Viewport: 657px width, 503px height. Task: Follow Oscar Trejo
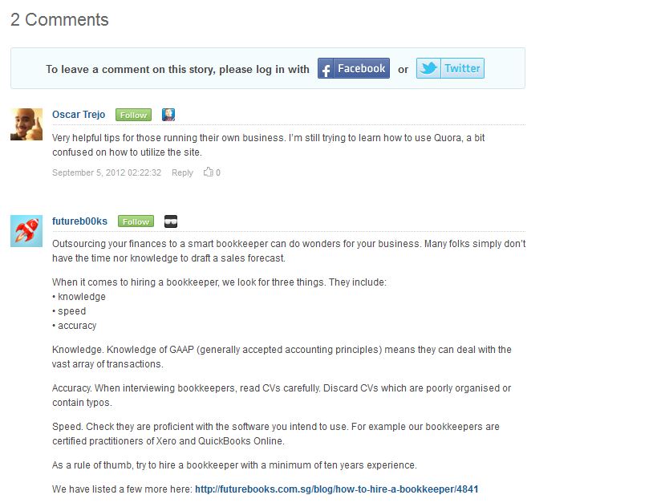[133, 115]
